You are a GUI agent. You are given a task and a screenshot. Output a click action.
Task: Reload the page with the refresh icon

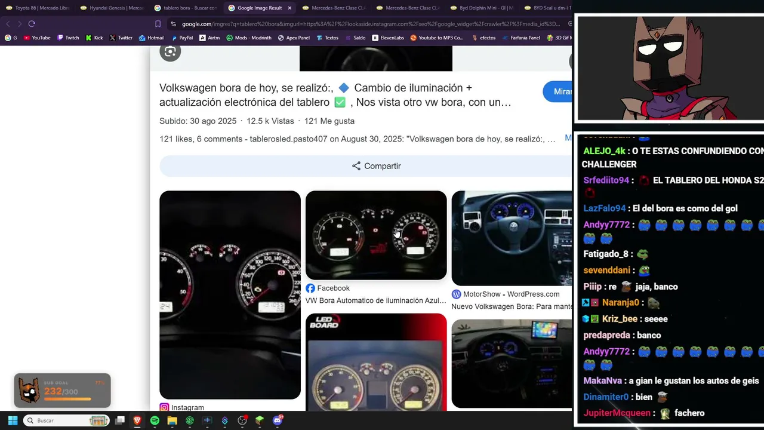(x=32, y=24)
